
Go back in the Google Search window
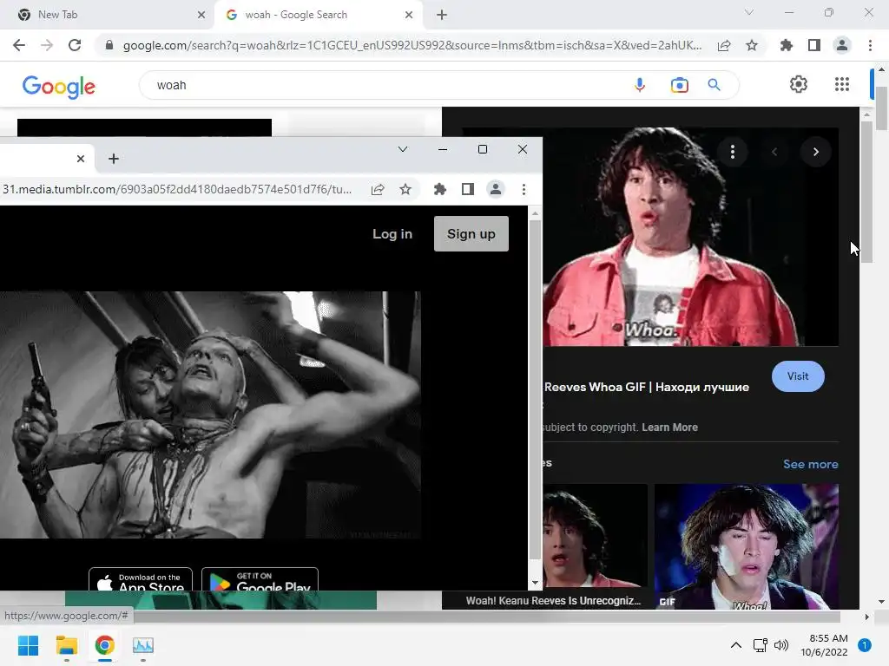pos(19,45)
